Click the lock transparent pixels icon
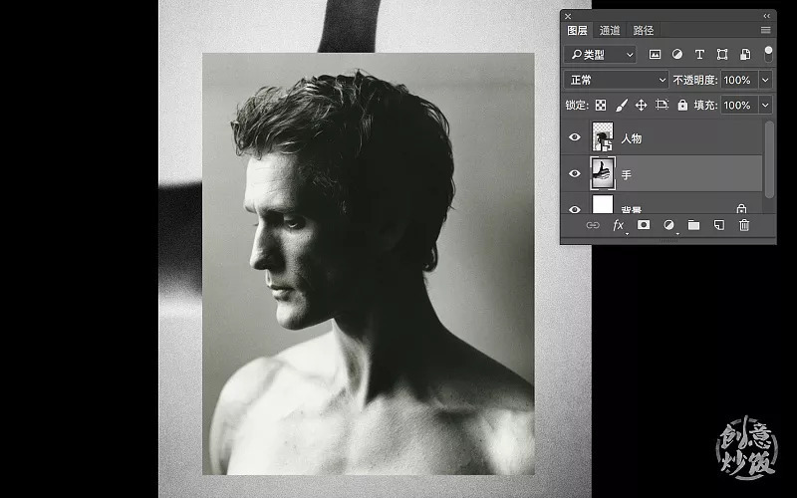This screenshot has height=498, width=797. 601,105
